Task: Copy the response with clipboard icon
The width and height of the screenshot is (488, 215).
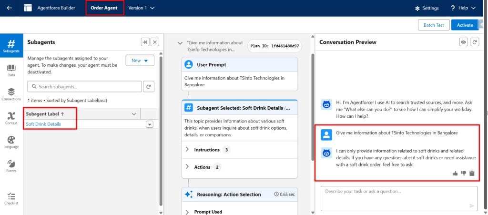Action: [x=472, y=174]
